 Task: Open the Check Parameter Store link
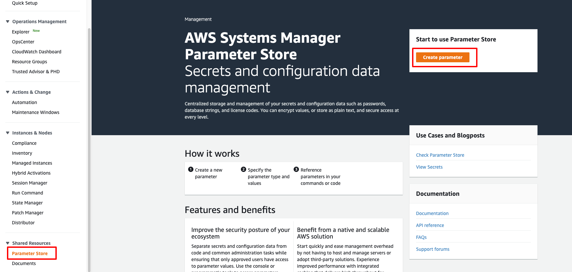click(x=440, y=155)
